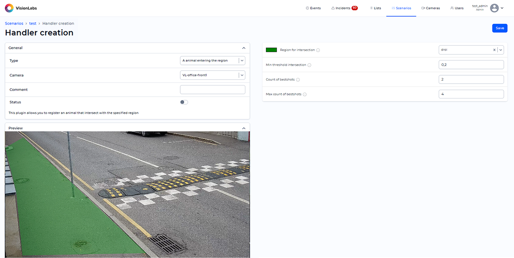Expand the droi region dropdown arrow
This screenshot has height=258, width=514.
(501, 50)
